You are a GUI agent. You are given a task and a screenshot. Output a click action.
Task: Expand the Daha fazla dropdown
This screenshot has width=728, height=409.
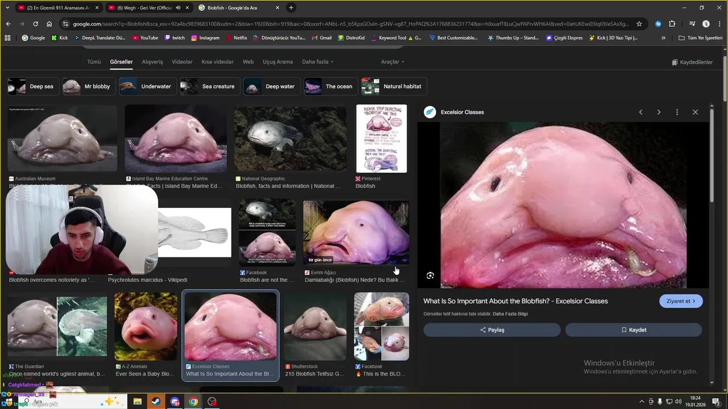coord(317,61)
